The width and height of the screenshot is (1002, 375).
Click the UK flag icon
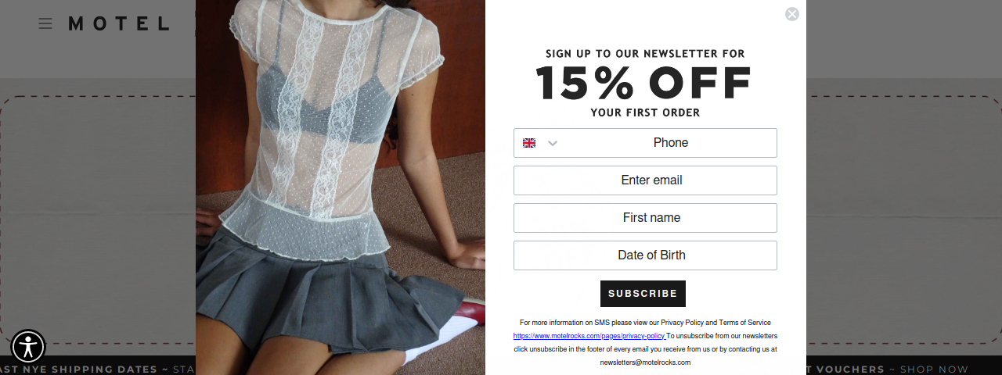(x=529, y=143)
